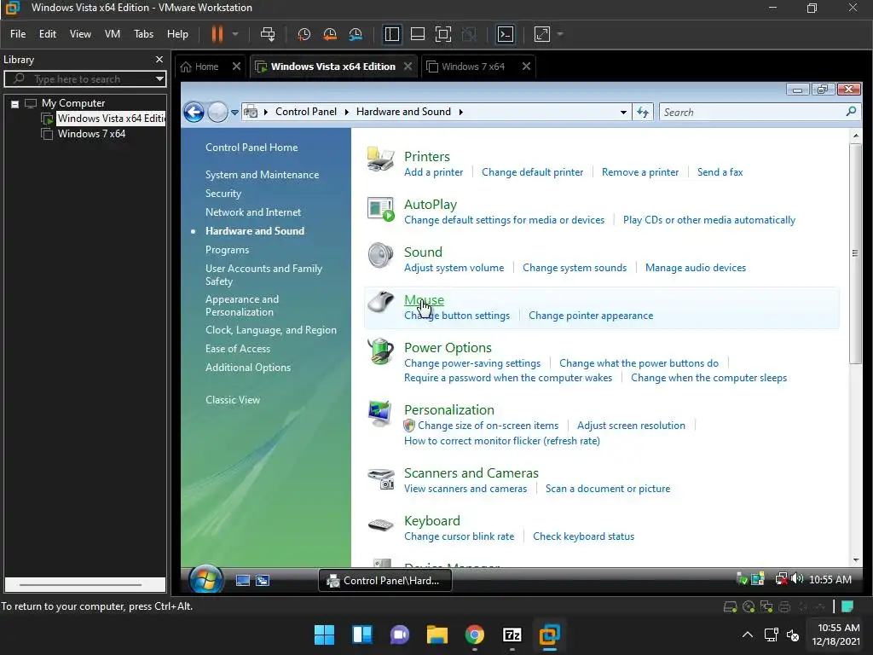Screen dimensions: 873x655
Task: Click Change pointer appearance link
Action: tap(591, 316)
